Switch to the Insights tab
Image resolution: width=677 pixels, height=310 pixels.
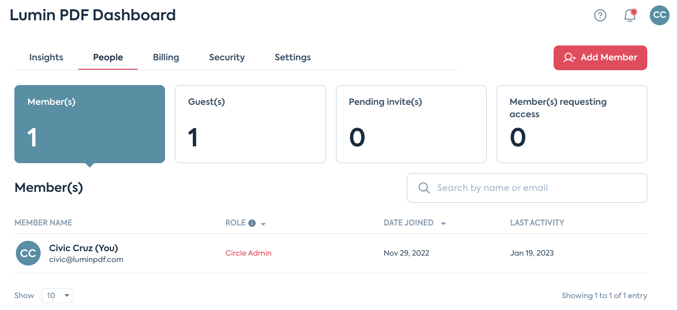pyautogui.click(x=46, y=57)
